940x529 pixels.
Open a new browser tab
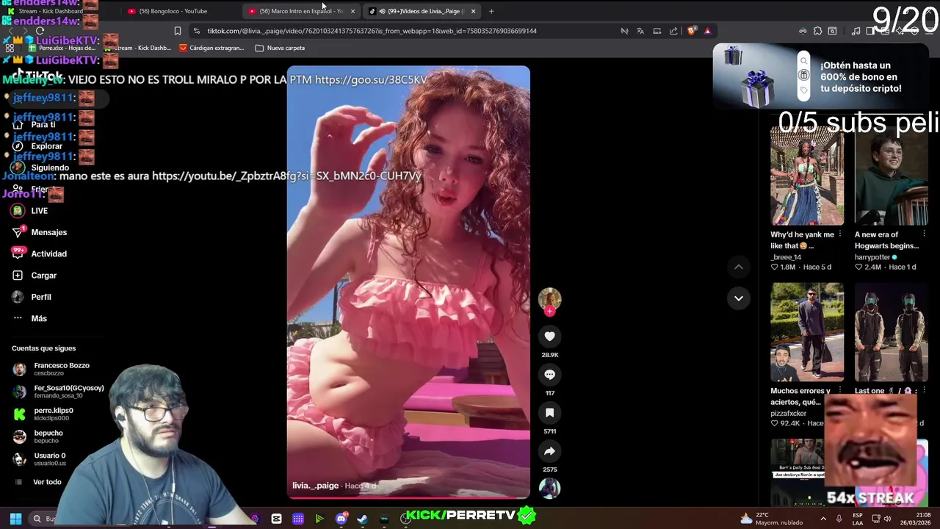pos(491,11)
